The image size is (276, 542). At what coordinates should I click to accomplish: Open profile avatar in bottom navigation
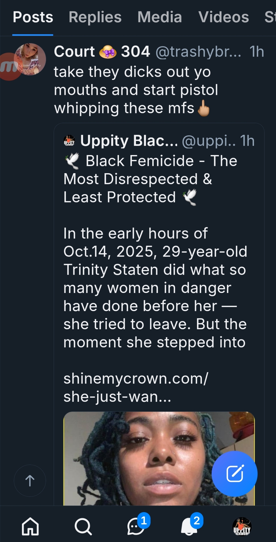coord(242,527)
